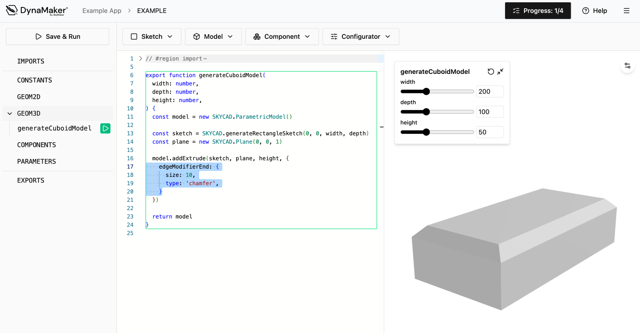640x333 pixels.
Task: Click the width slider handle
Action: coord(427,91)
